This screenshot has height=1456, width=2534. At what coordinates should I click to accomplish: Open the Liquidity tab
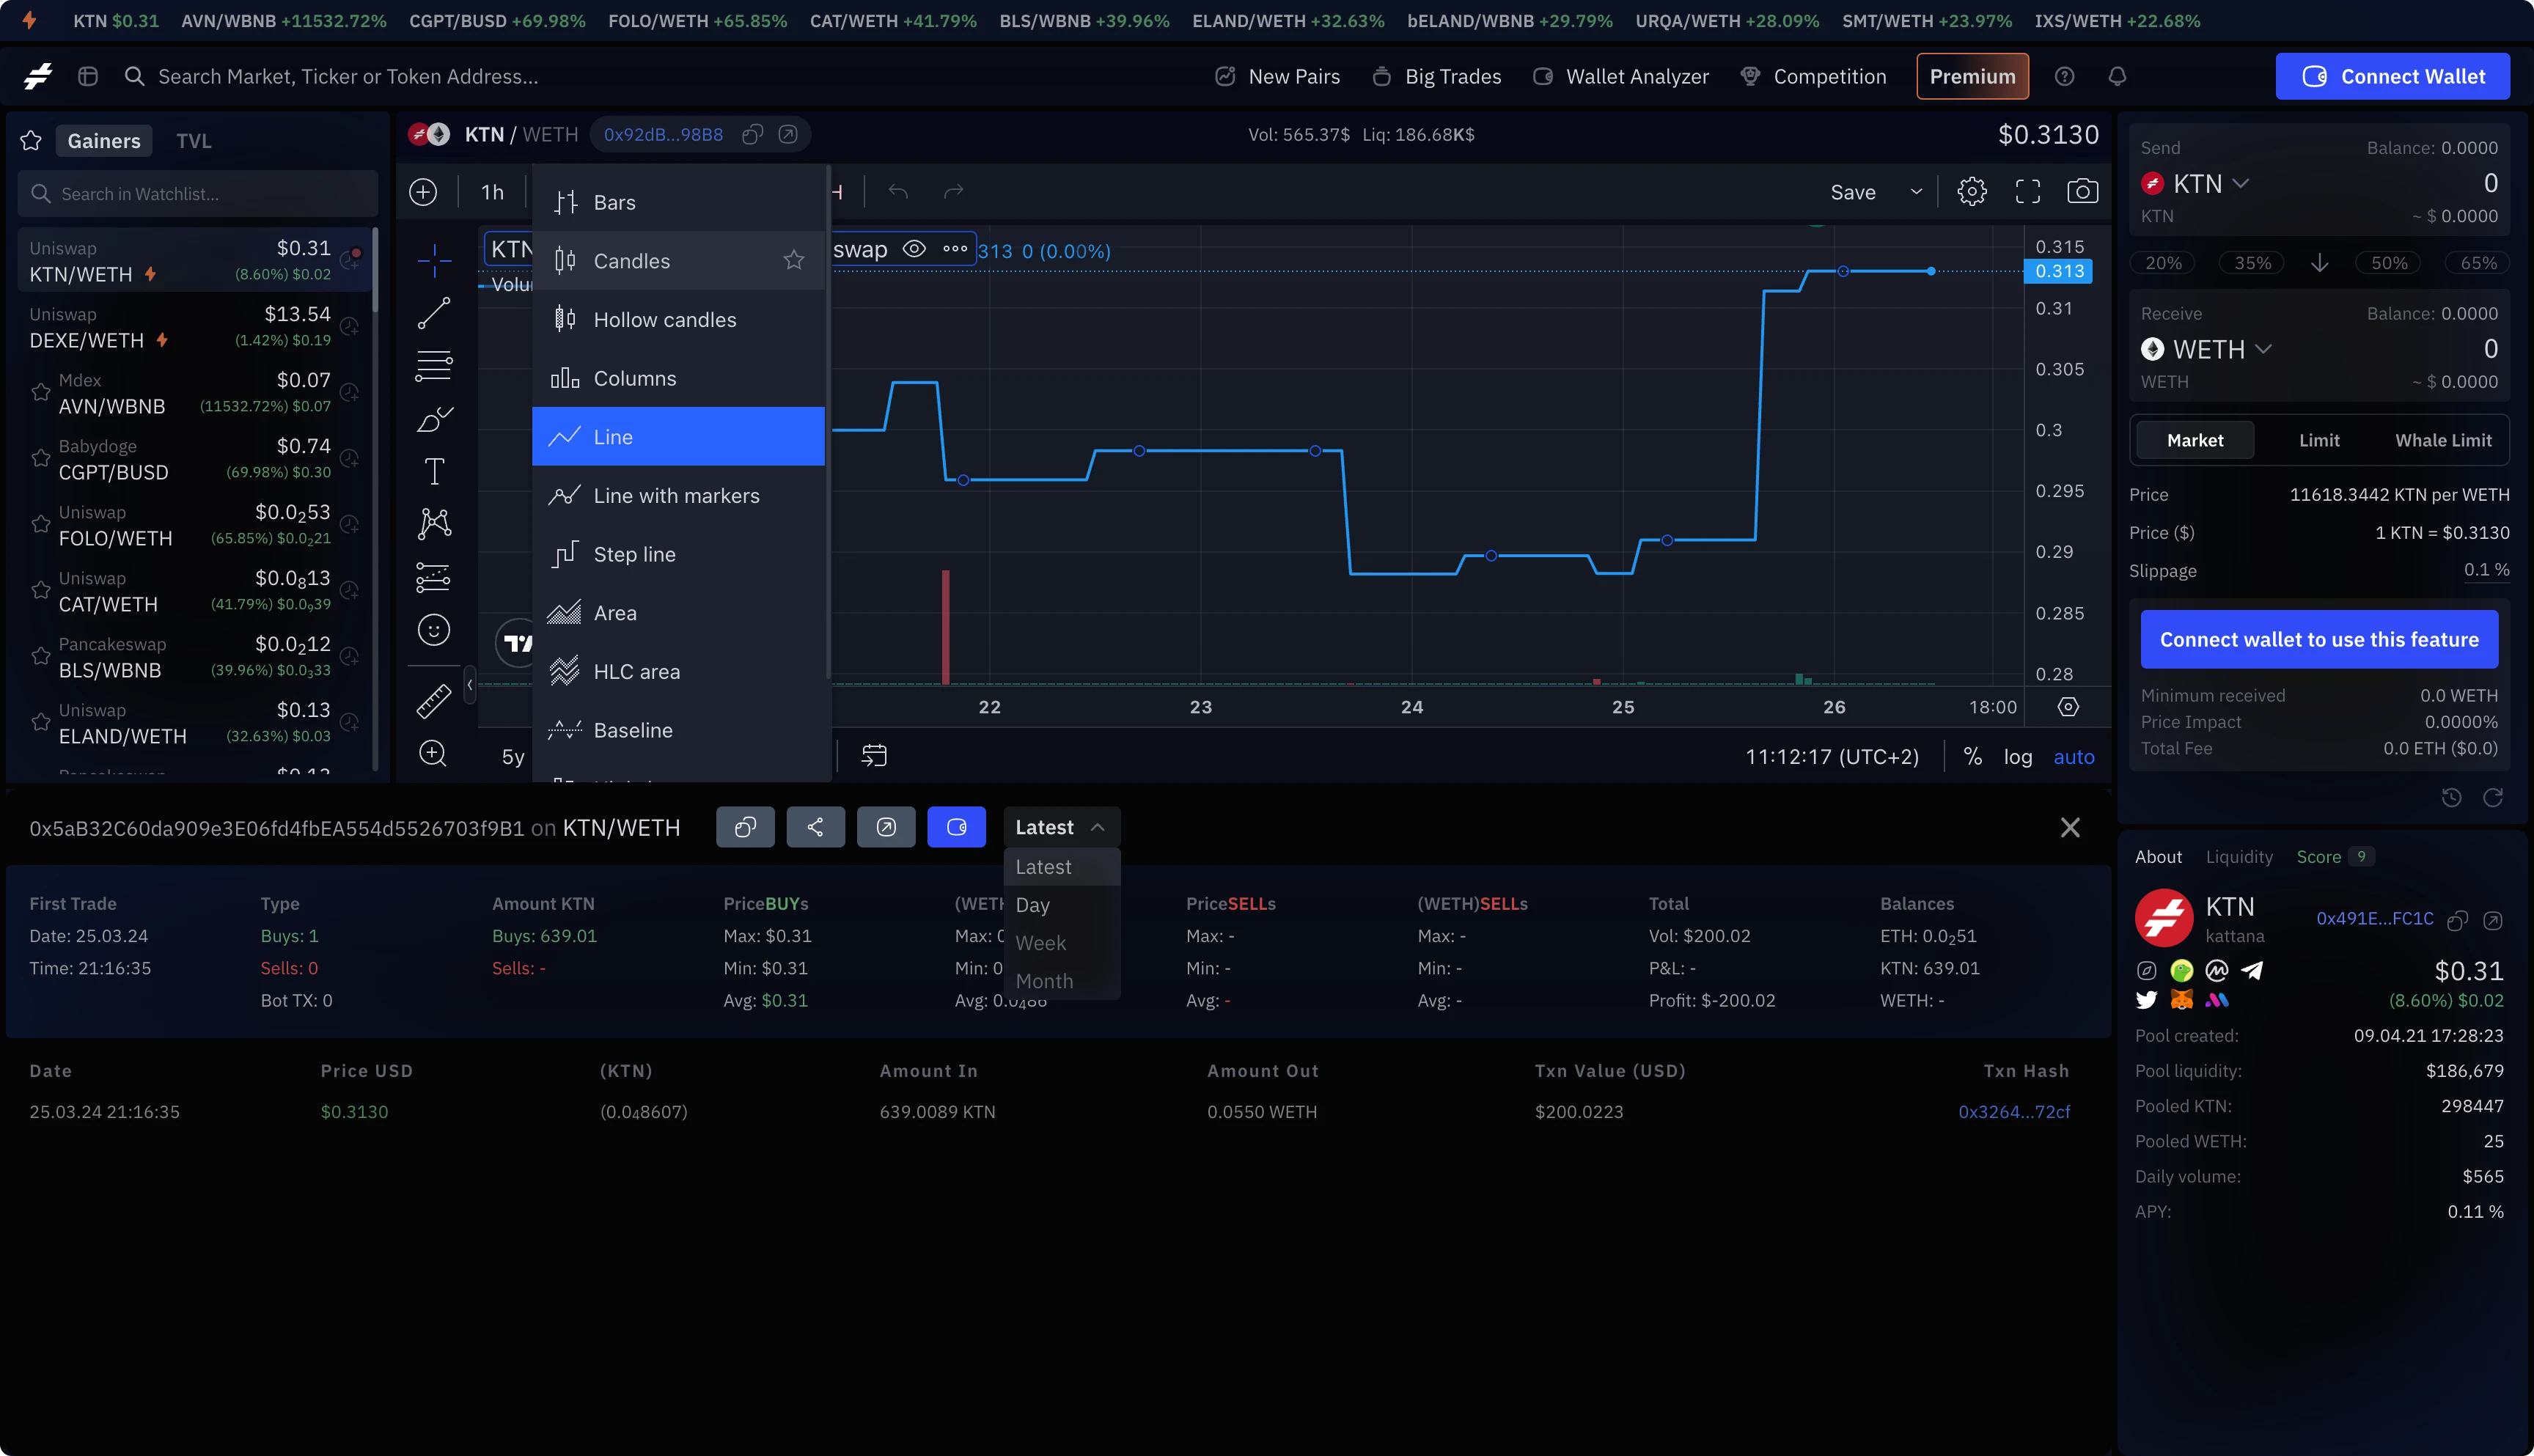tap(2239, 857)
